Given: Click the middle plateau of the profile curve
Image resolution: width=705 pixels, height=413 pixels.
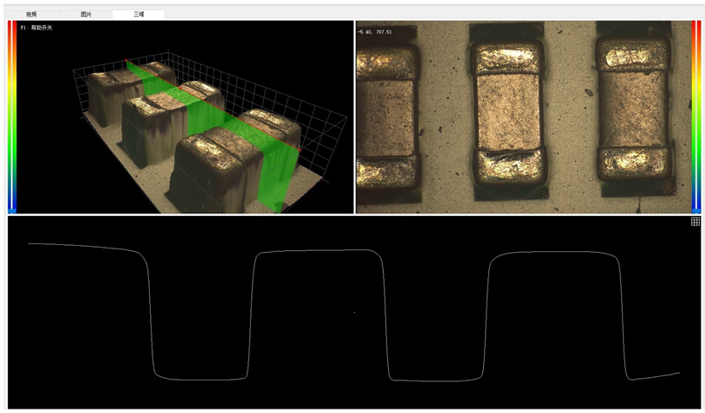Looking at the screenshot, I should click(x=315, y=251).
